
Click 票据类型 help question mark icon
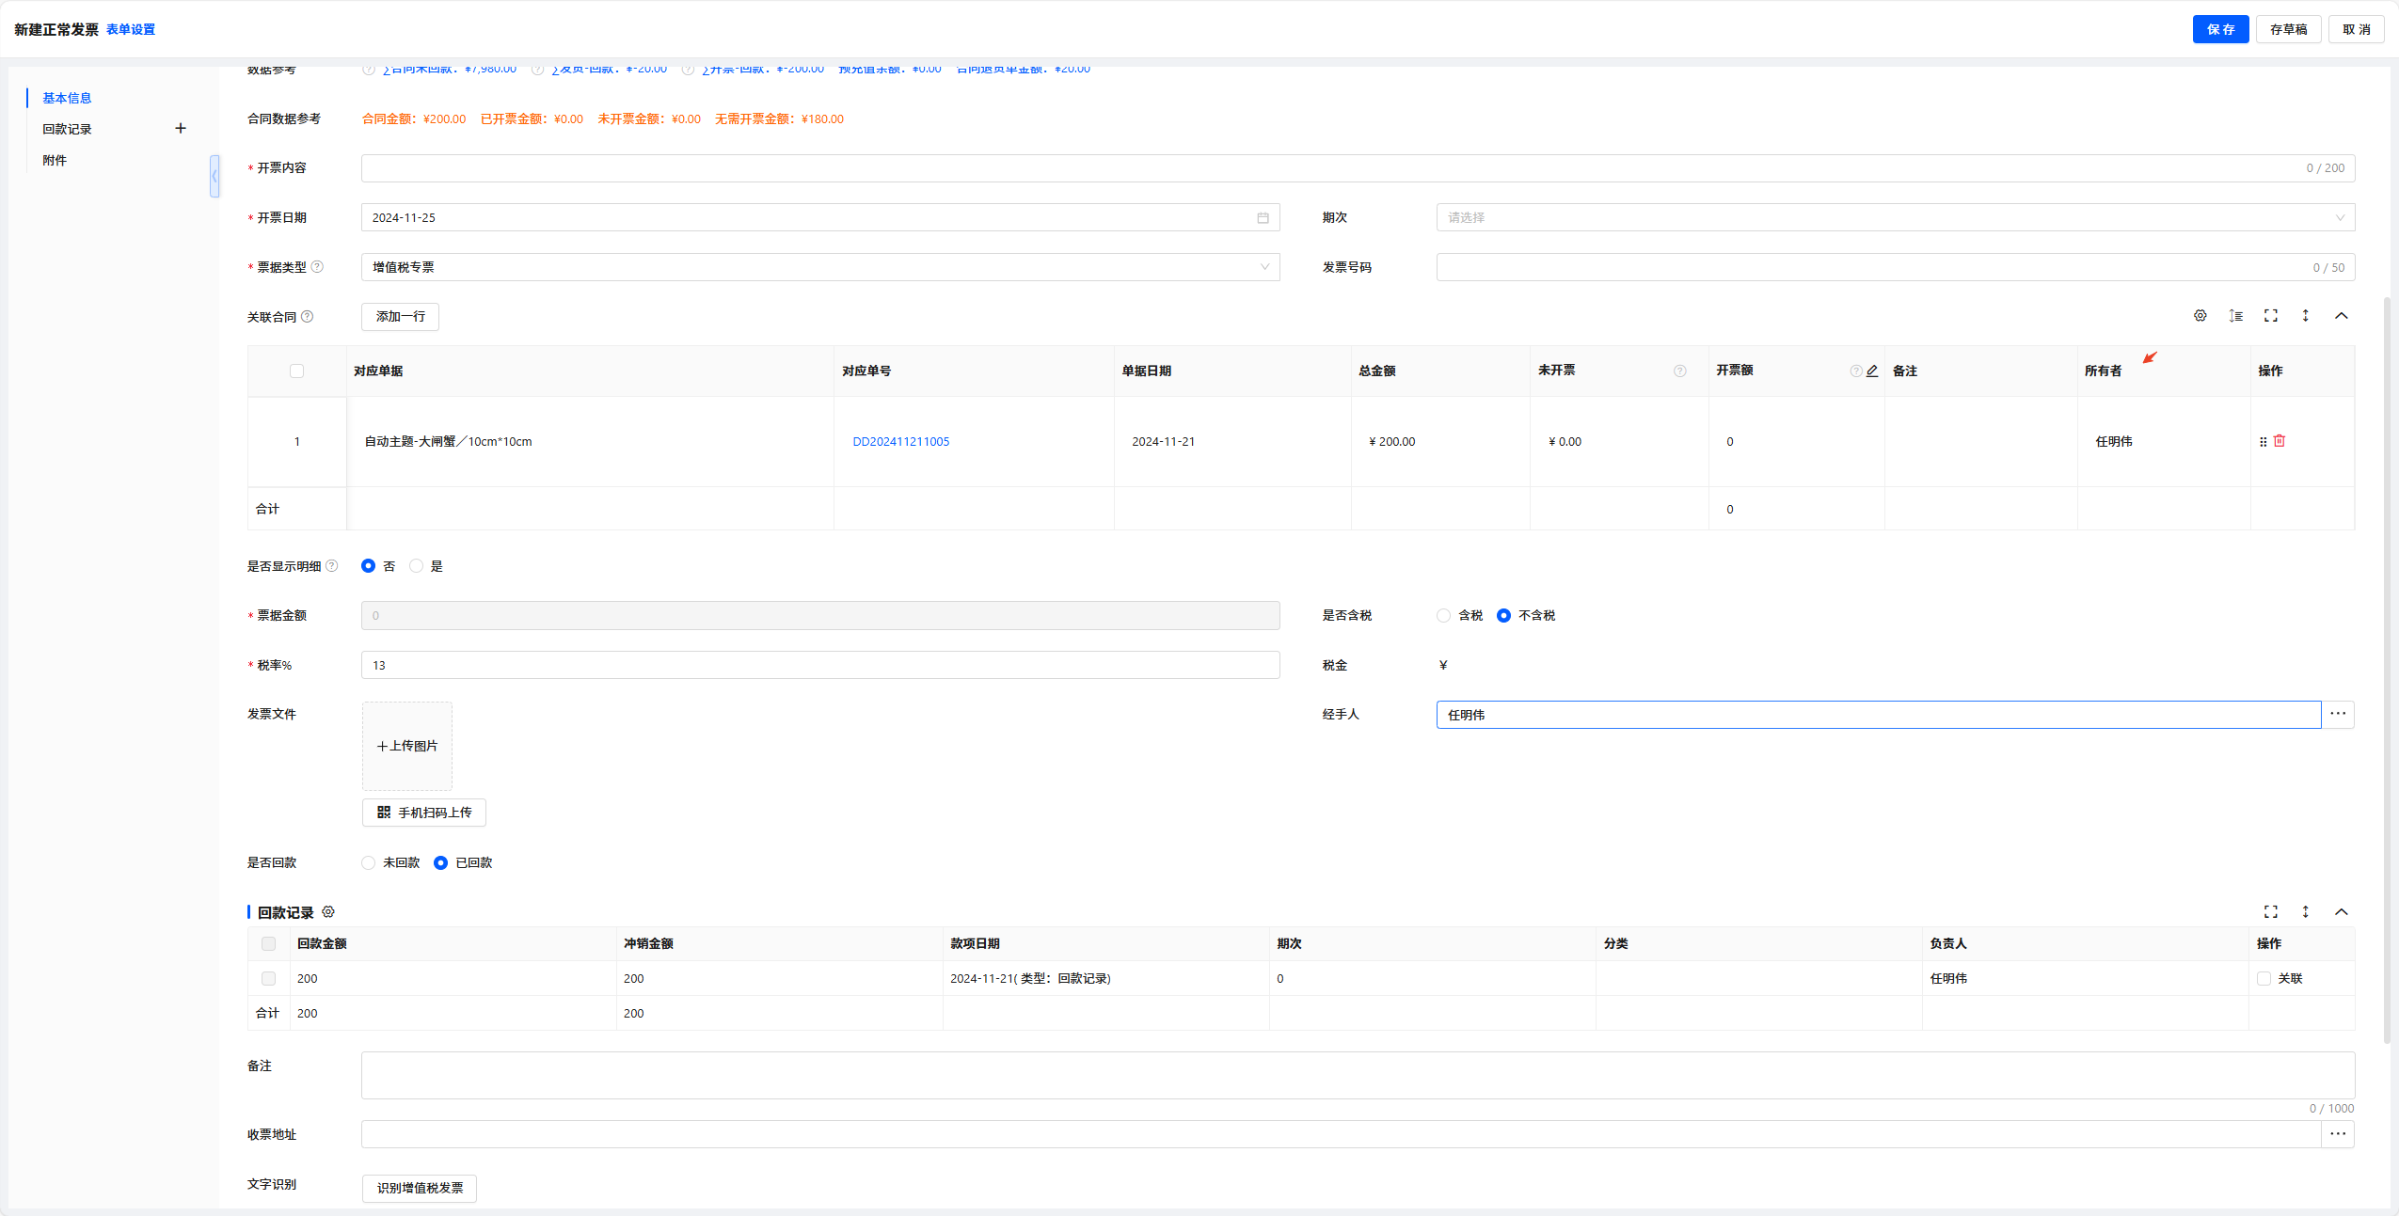coord(317,267)
